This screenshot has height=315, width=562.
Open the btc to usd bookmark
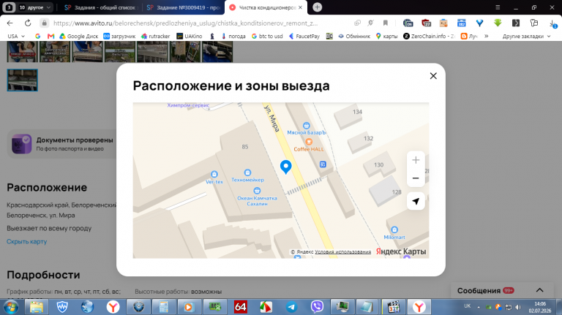267,36
